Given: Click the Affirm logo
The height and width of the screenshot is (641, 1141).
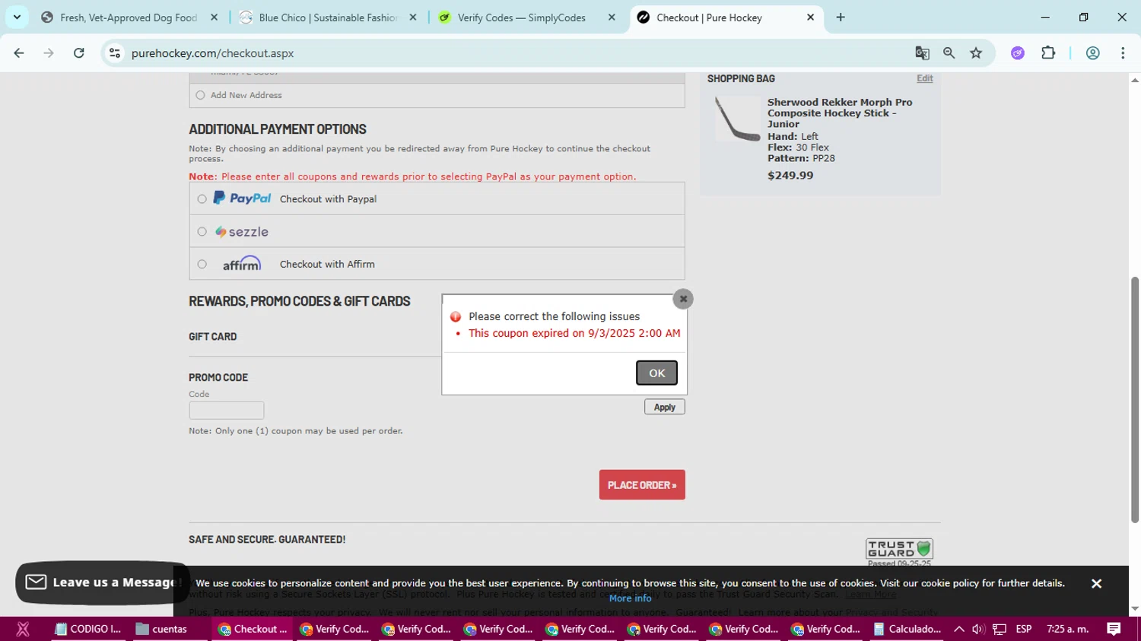Looking at the screenshot, I should pos(242,264).
